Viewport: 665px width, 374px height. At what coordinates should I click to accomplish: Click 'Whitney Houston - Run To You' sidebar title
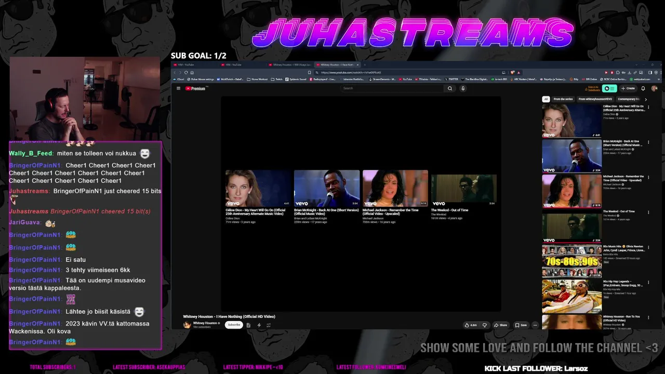tap(621, 318)
